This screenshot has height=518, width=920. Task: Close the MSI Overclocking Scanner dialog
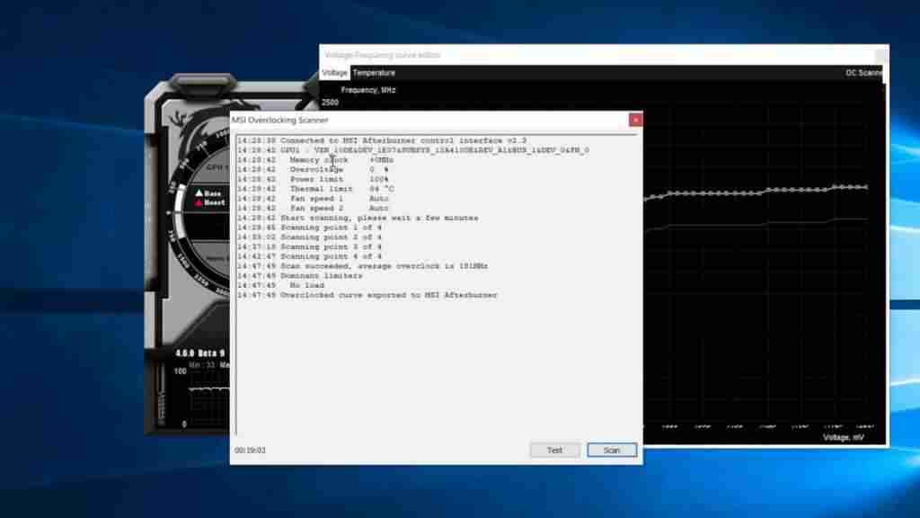pyautogui.click(x=635, y=120)
